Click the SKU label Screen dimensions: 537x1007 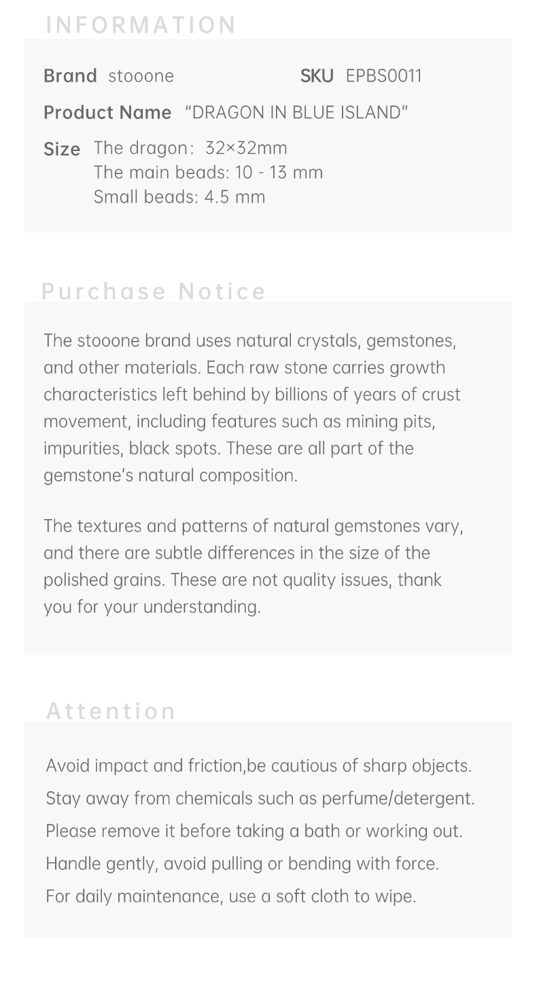click(317, 76)
